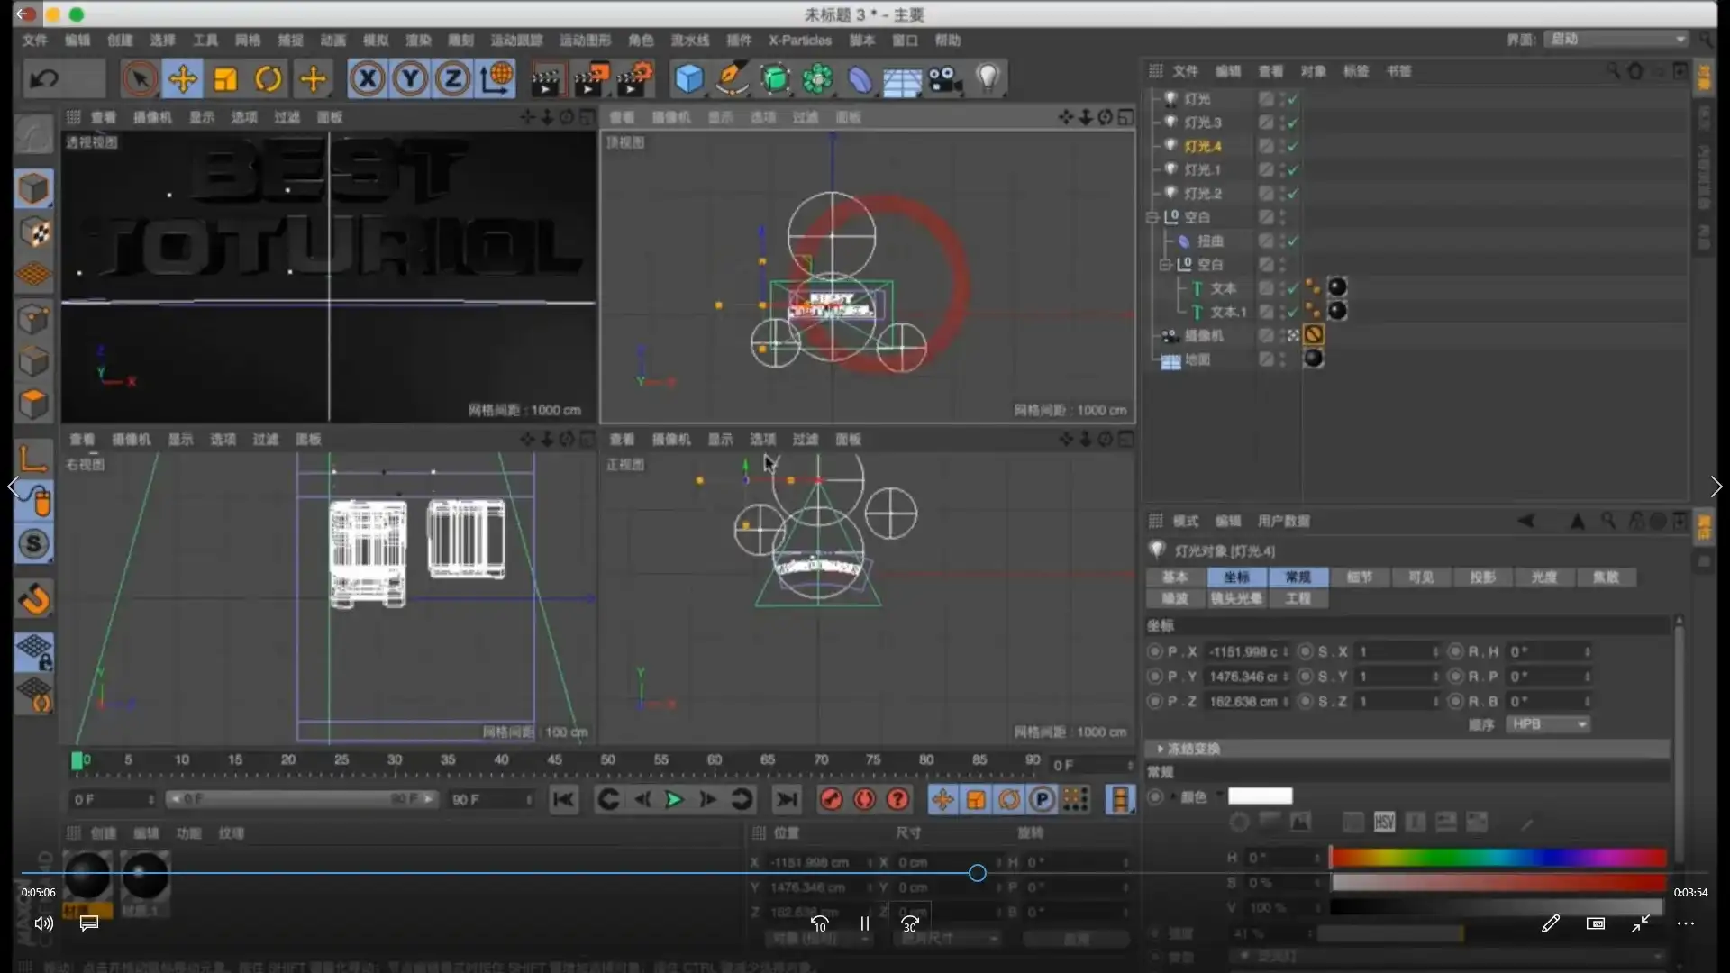Click the record active objects button
Image resolution: width=1730 pixels, height=973 pixels.
[x=831, y=799]
